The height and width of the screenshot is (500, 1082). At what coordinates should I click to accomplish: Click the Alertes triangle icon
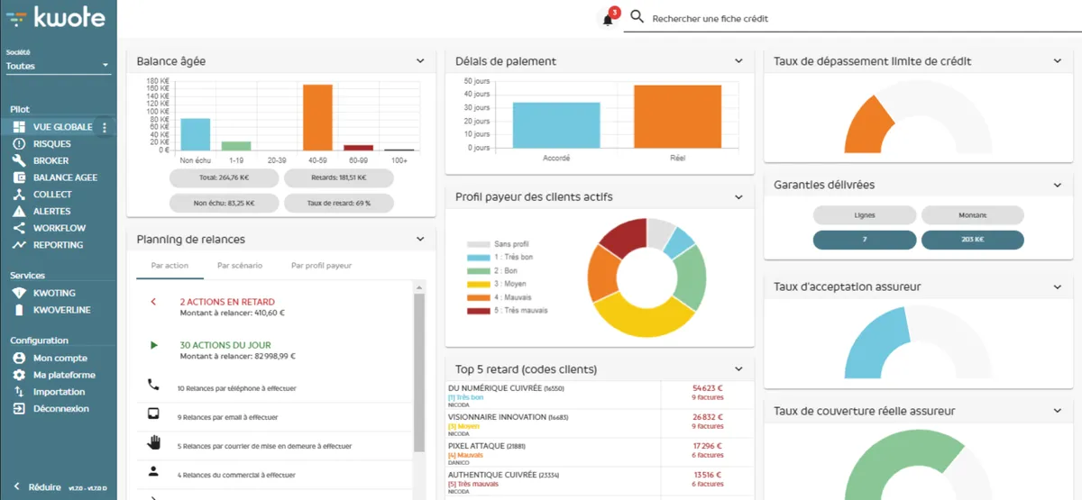coord(18,212)
